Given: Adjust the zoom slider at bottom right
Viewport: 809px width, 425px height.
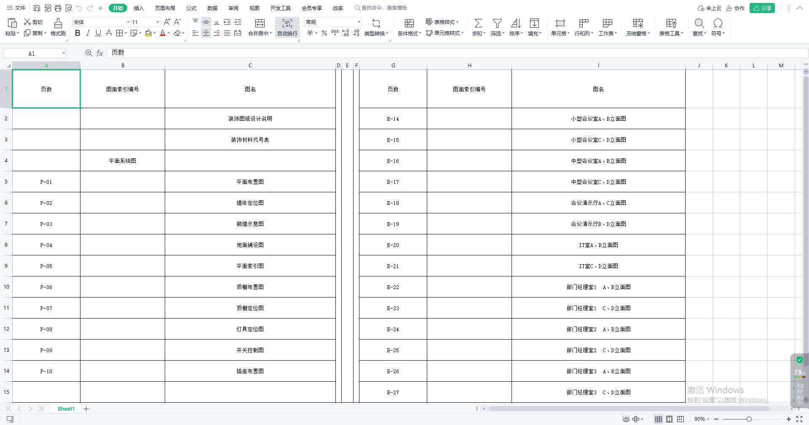Looking at the screenshot, I should click(748, 419).
